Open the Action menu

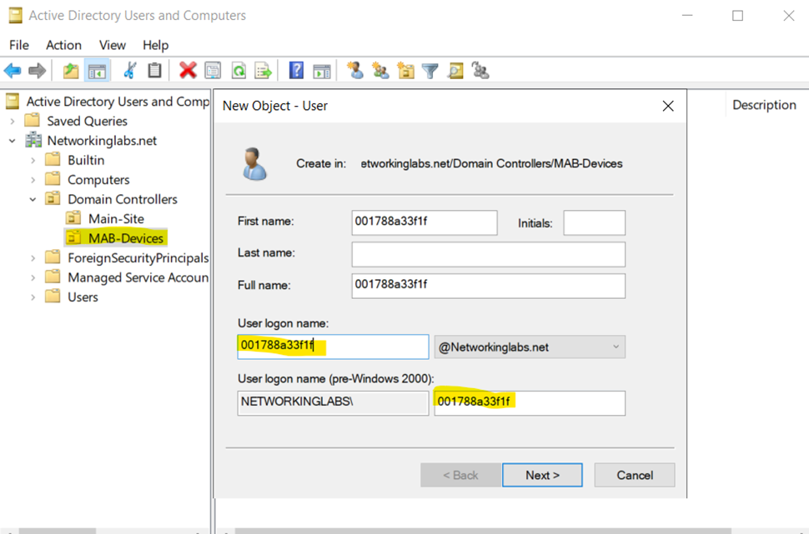coord(63,45)
